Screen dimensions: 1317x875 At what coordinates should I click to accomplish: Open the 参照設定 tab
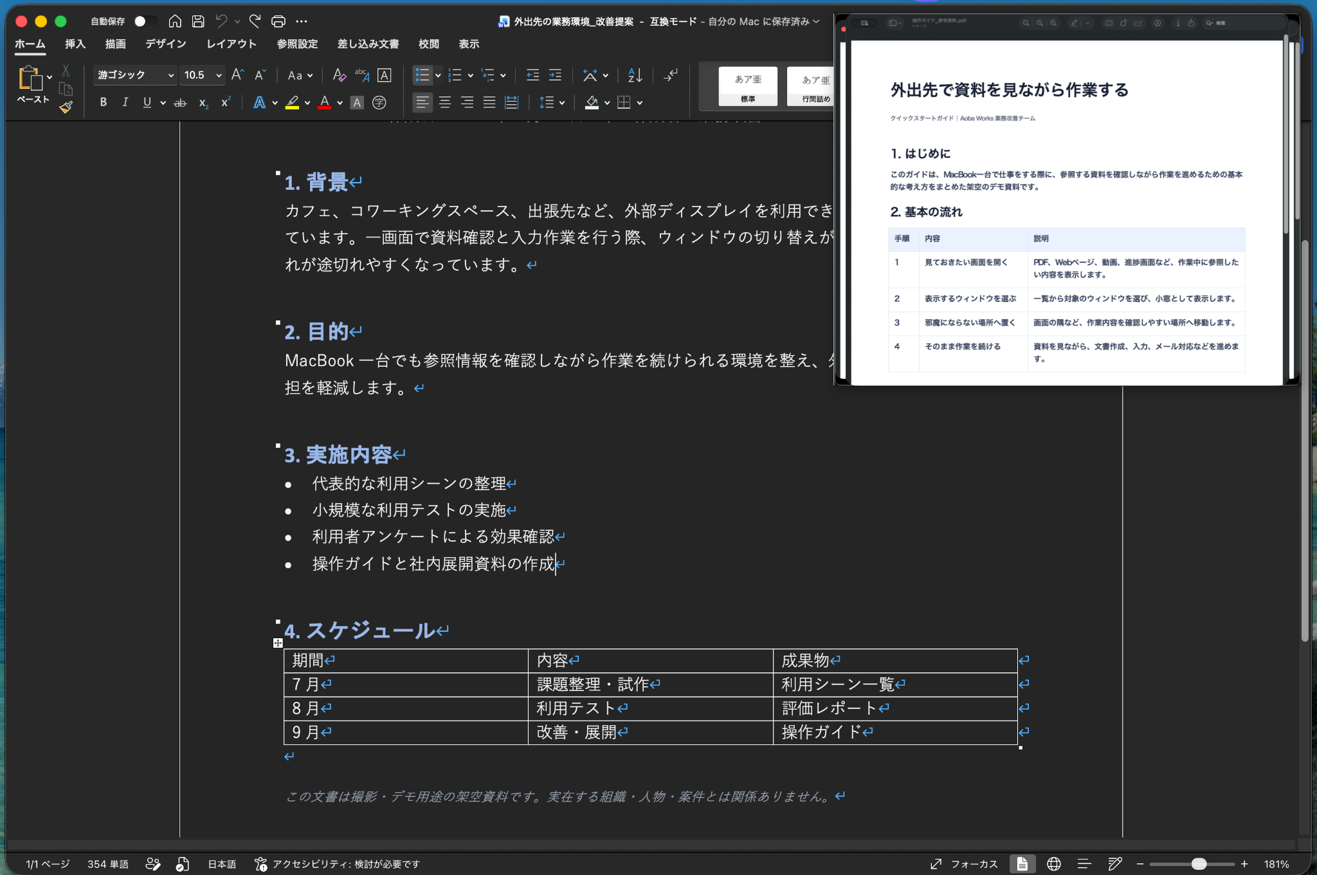[297, 44]
